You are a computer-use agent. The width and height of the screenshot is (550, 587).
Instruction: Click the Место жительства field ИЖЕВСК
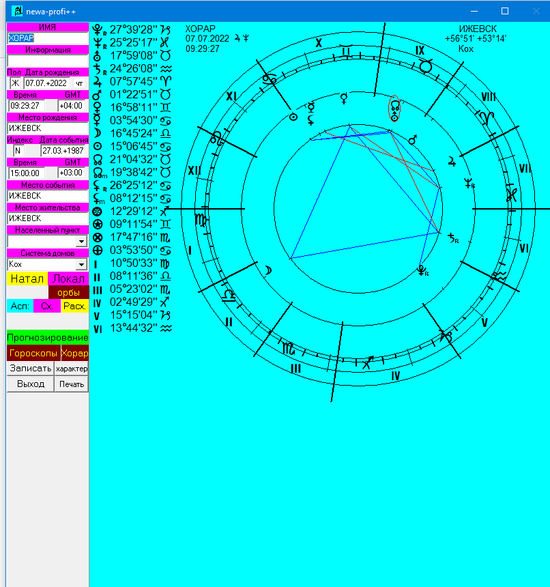(x=48, y=218)
